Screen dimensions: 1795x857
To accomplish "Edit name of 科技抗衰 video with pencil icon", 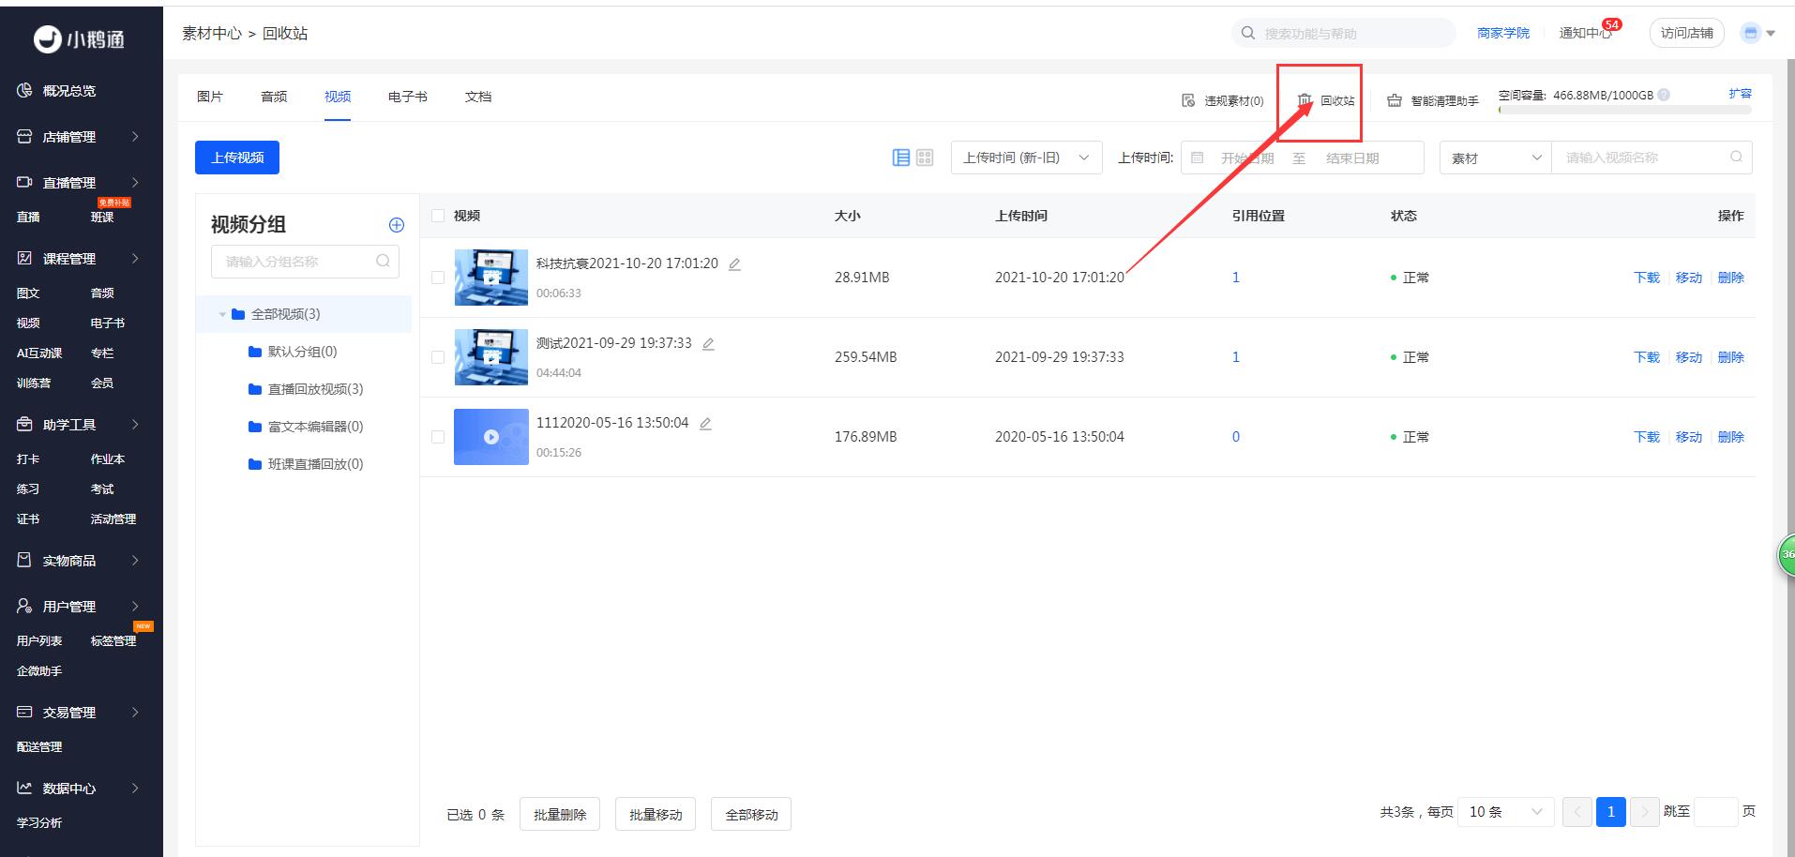I will point(735,264).
